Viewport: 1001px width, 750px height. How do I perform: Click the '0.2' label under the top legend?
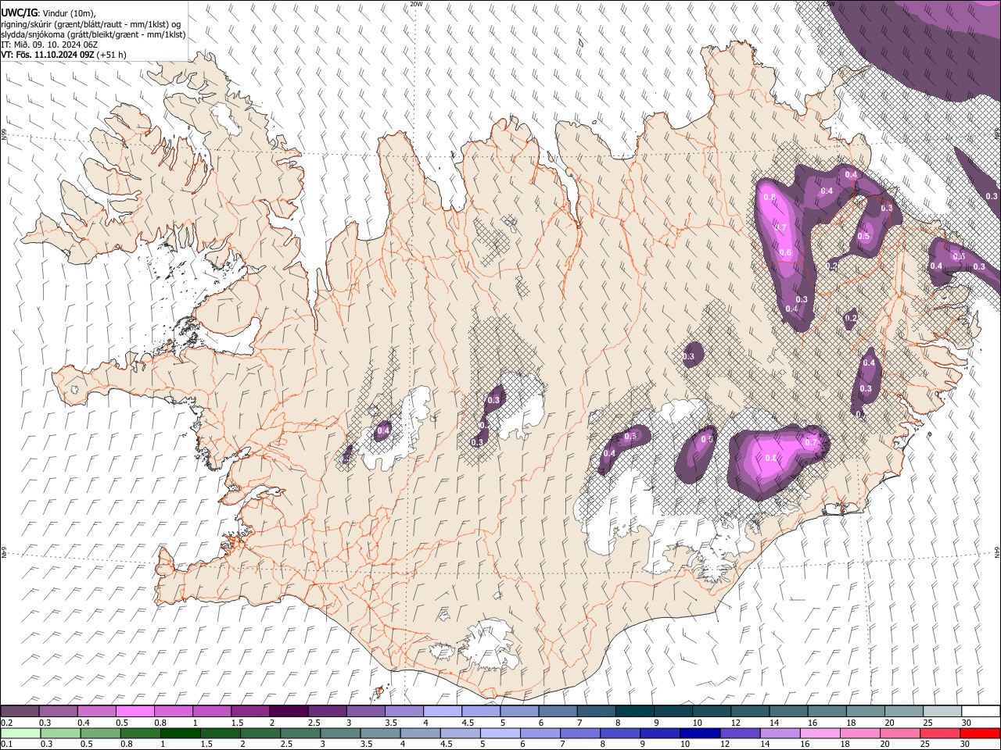pos(6,723)
